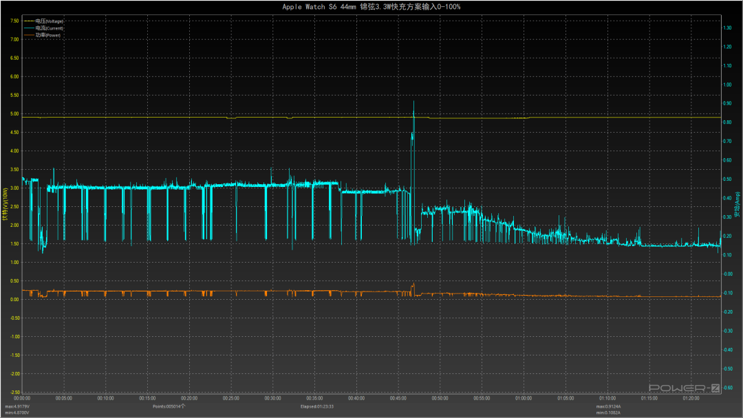Click the 00:35:00 time axis label

coord(314,399)
